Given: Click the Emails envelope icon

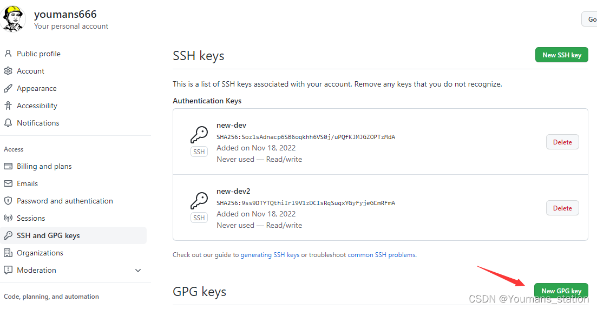Looking at the screenshot, I should tap(8, 183).
